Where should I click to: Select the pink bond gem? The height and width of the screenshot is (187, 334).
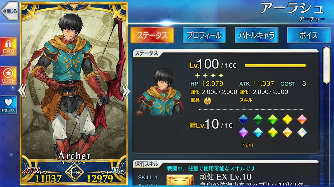(x=302, y=120)
